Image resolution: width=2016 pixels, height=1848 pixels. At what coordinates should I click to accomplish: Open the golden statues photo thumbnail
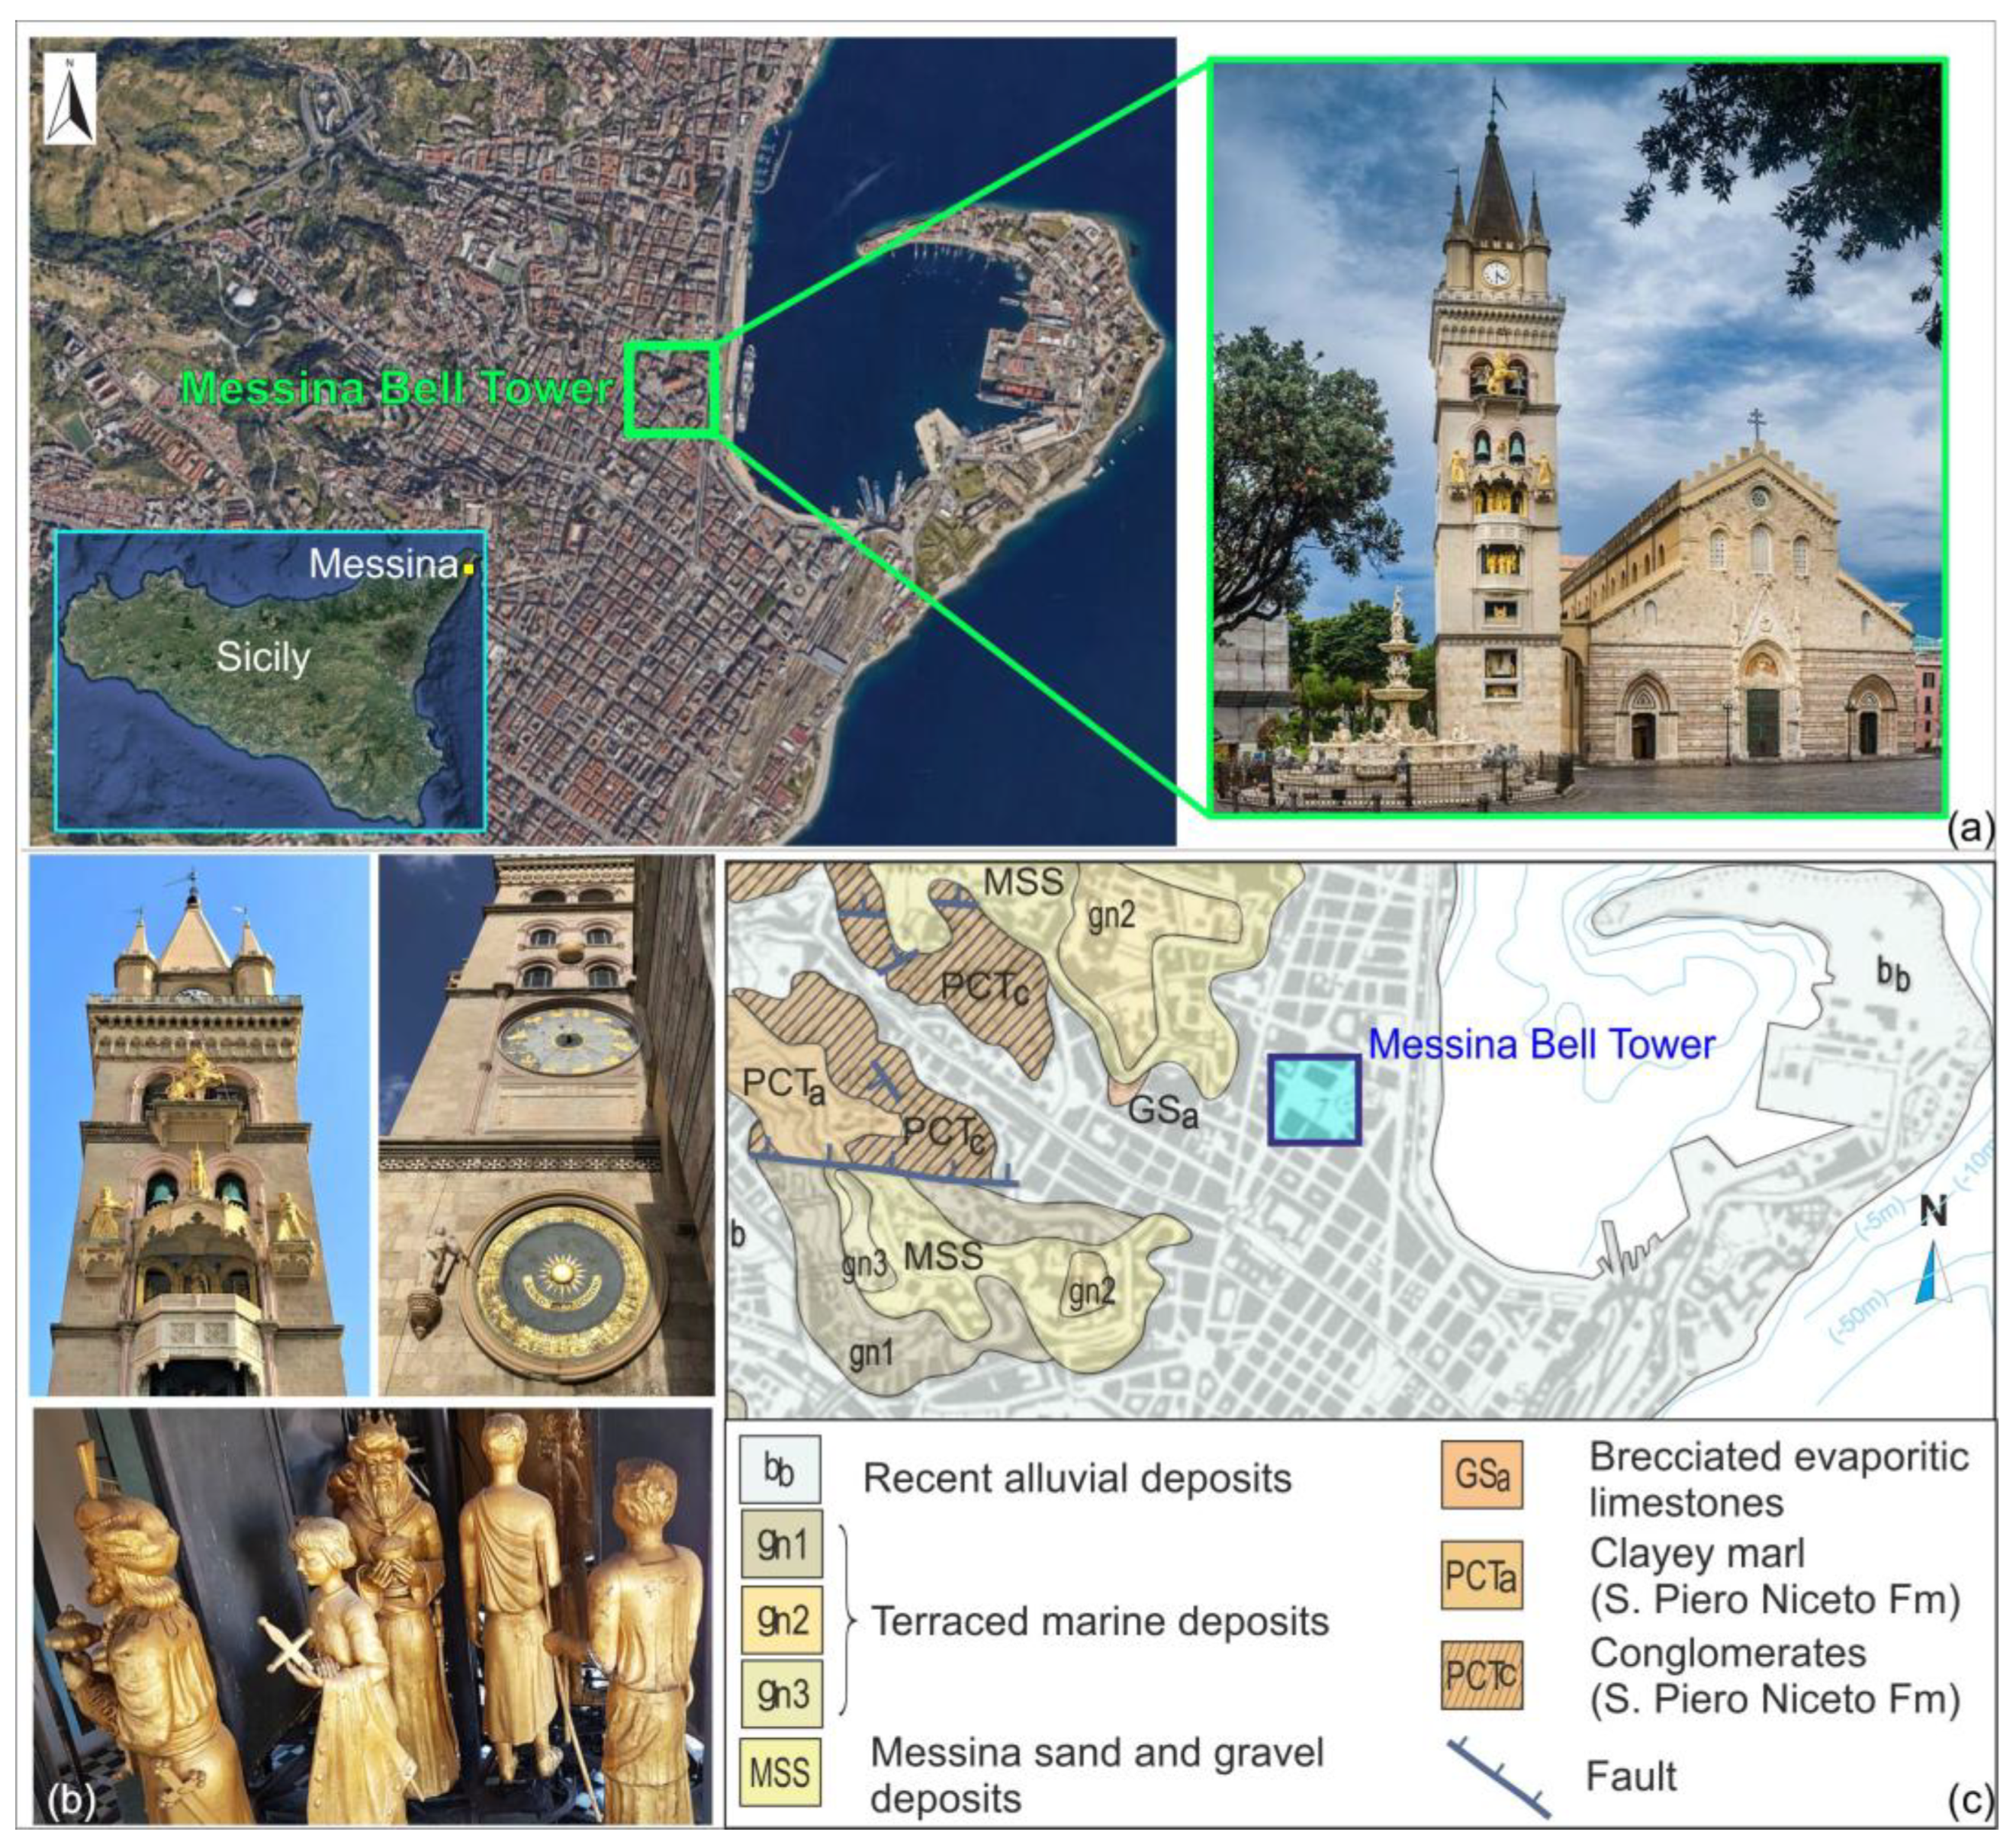(x=372, y=1615)
